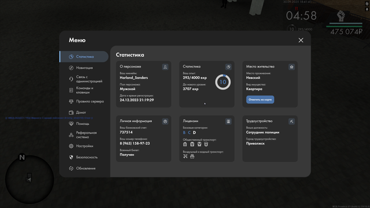Click the chart icon in Статистика card
The width and height of the screenshot is (370, 208).
pos(228,67)
